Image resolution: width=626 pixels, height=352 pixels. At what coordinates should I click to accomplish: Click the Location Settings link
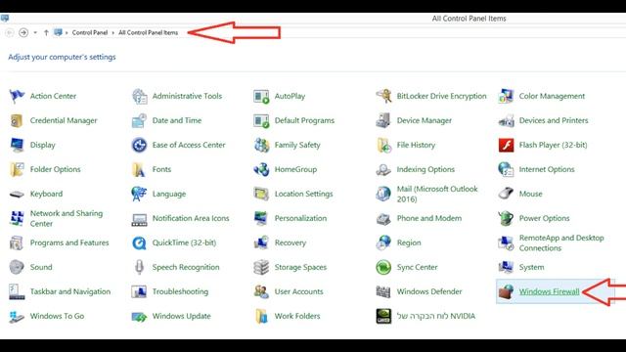pyautogui.click(x=303, y=194)
